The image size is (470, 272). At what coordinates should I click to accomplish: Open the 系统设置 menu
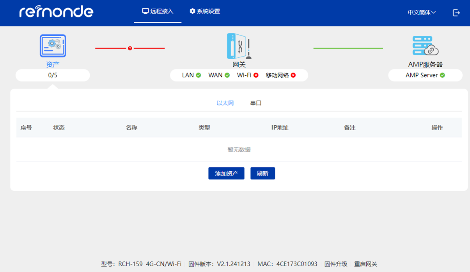click(x=208, y=11)
